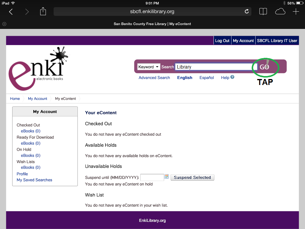
Task: Open iCloud tabs cloud icon
Action: [280, 12]
